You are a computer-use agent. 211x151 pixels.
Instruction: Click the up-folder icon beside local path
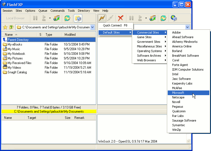click(11, 27)
